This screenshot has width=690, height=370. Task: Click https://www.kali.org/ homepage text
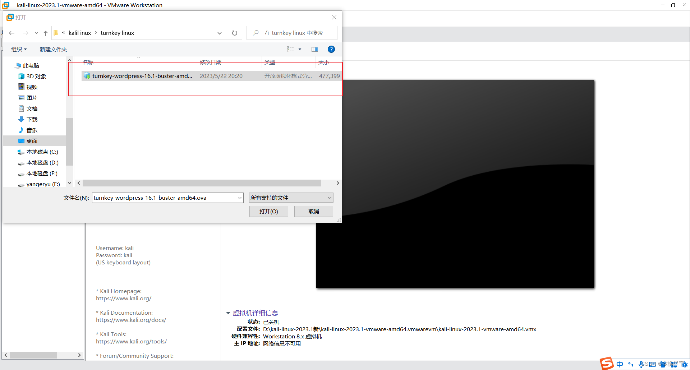click(x=124, y=298)
